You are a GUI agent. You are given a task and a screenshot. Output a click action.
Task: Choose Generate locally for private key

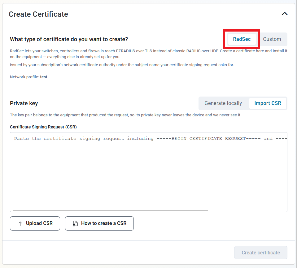(223, 103)
